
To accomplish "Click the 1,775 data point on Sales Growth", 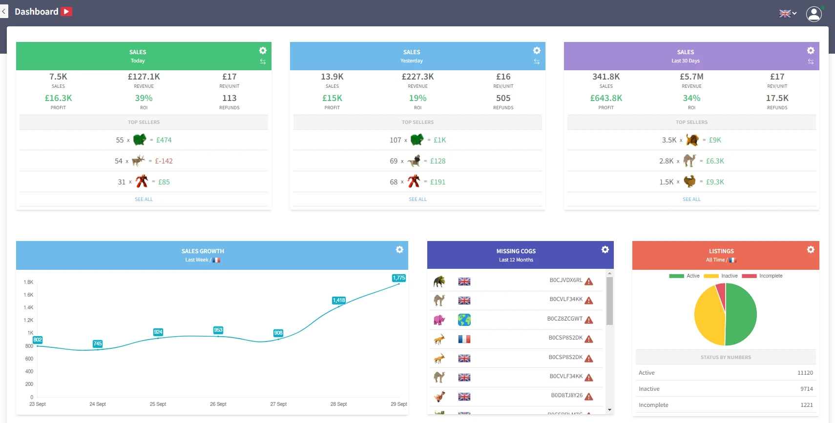I will 399,283.
